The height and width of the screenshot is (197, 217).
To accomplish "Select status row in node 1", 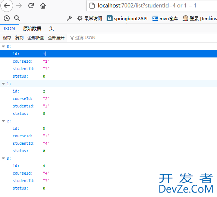I will (108, 114).
